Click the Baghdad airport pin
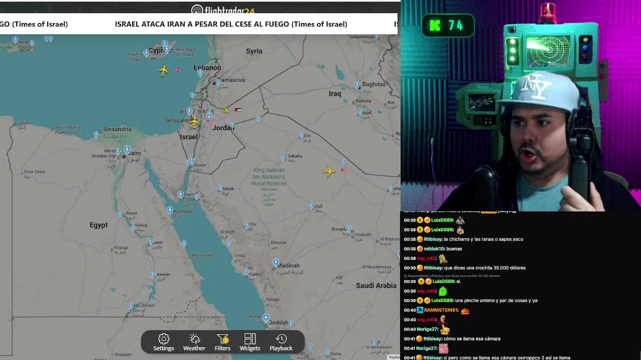 click(357, 86)
